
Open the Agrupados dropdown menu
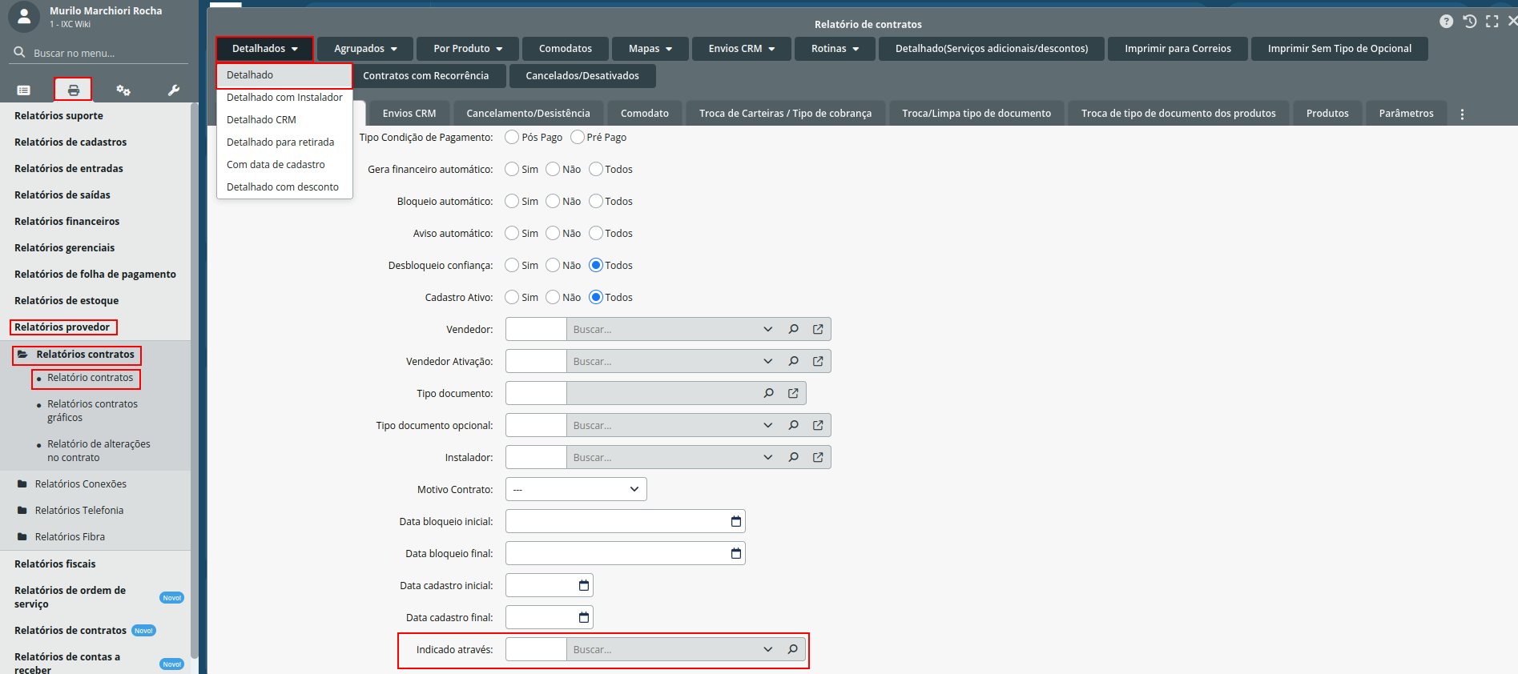tap(365, 49)
